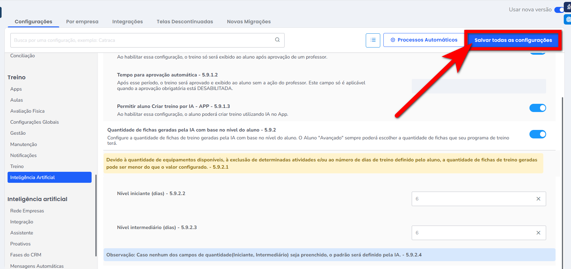
Task: Go to the Integrações tab
Action: pos(127,21)
